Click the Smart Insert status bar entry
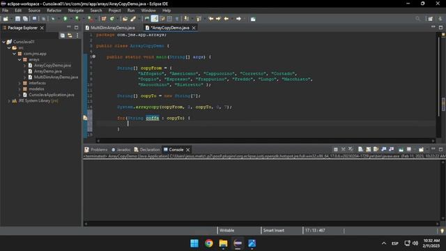446x251 pixels. pos(273,231)
